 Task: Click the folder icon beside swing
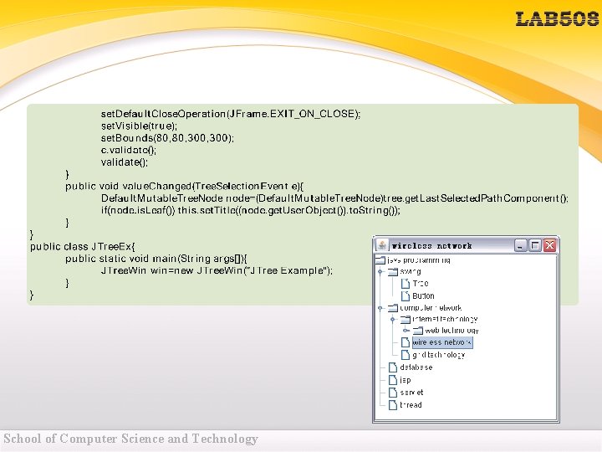393,272
